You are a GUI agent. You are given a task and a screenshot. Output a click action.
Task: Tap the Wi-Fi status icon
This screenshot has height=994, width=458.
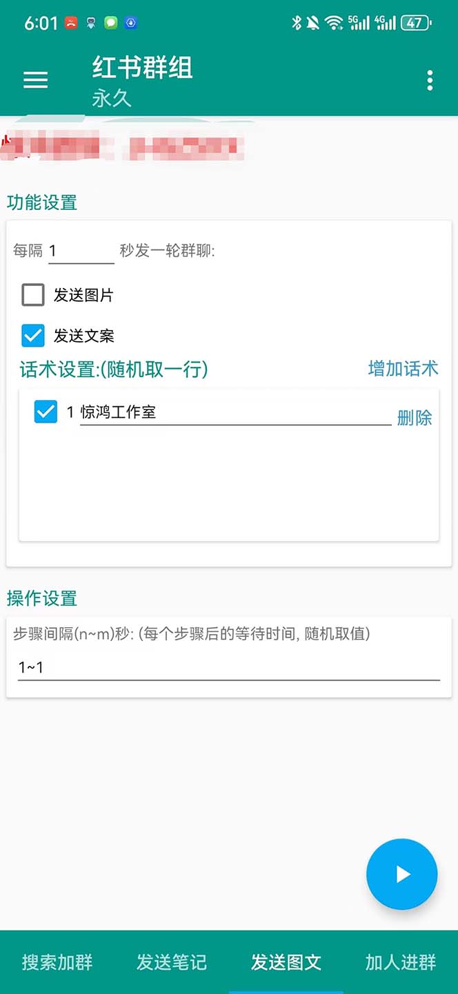335,21
